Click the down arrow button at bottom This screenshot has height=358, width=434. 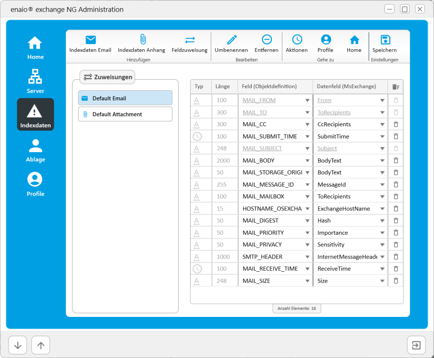tap(18, 345)
